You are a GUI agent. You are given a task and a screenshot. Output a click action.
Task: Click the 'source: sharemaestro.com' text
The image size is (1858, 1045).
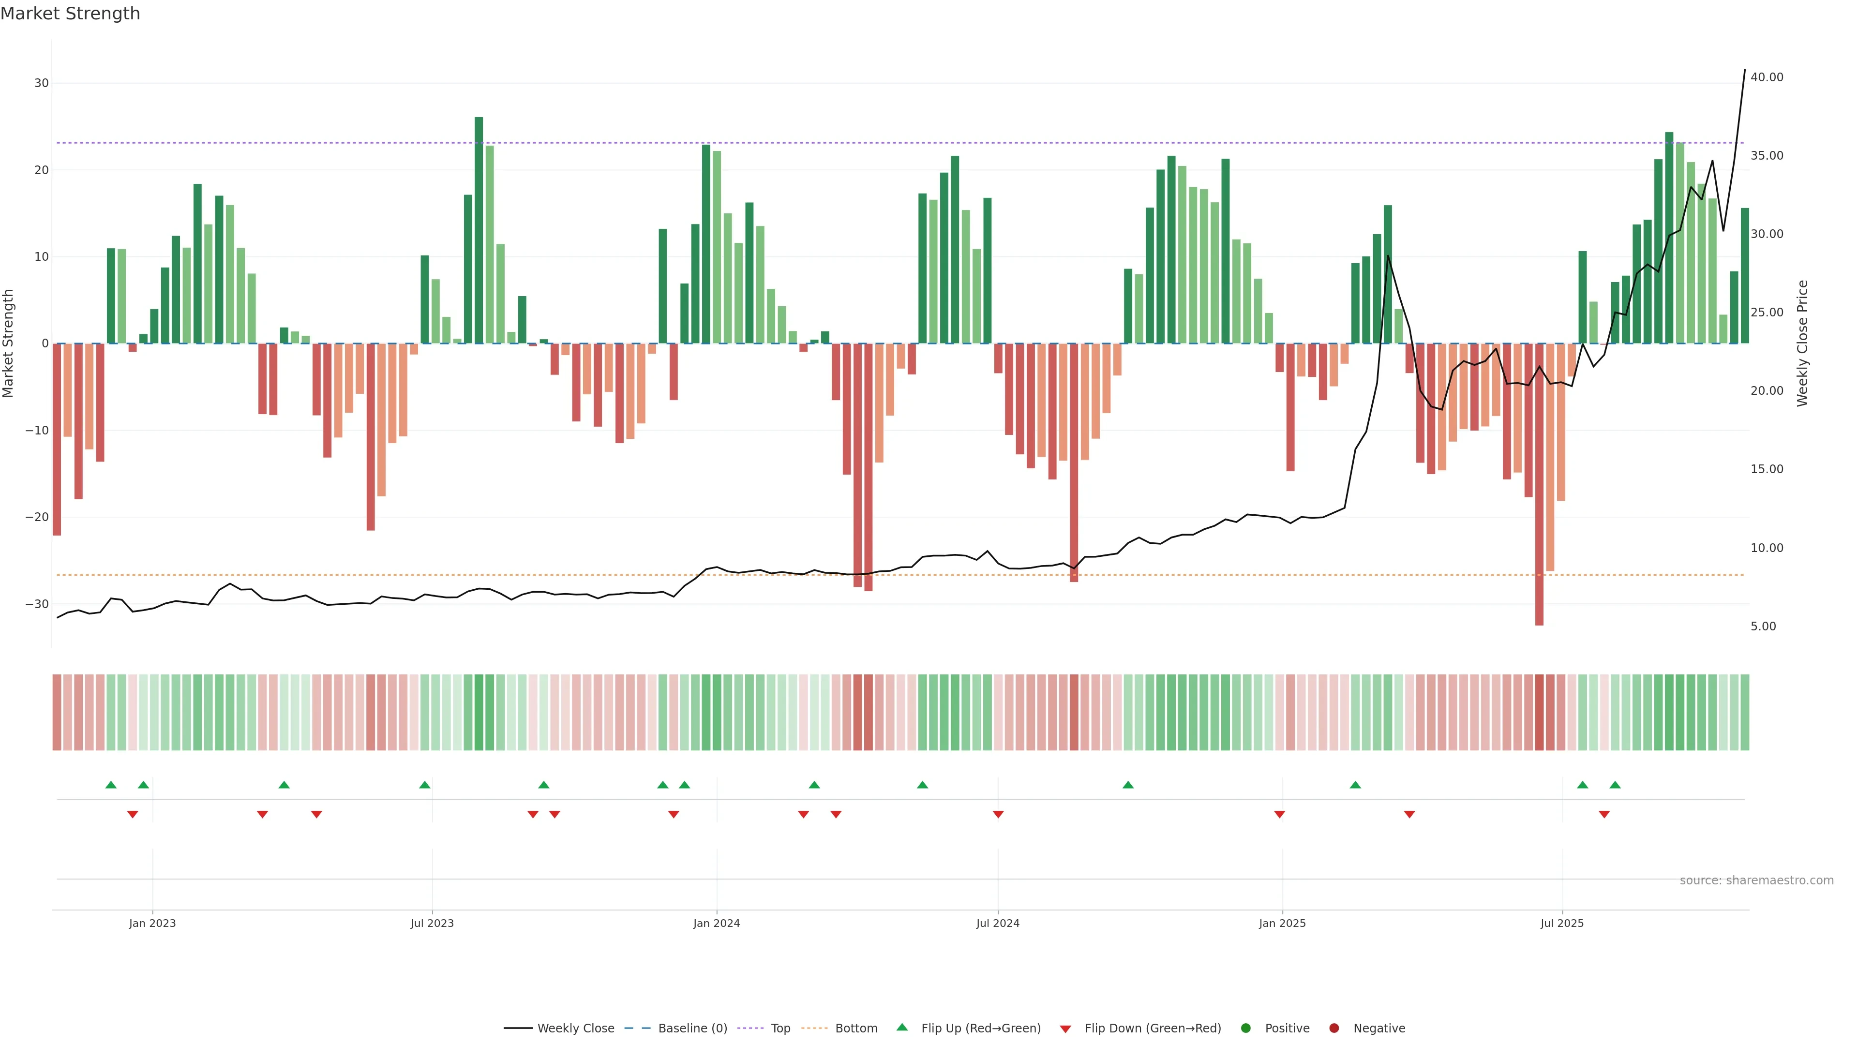pyautogui.click(x=1756, y=880)
